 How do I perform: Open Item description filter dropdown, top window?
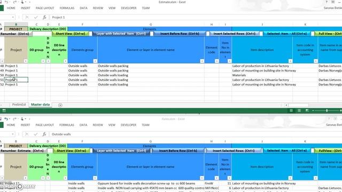coord(290,61)
